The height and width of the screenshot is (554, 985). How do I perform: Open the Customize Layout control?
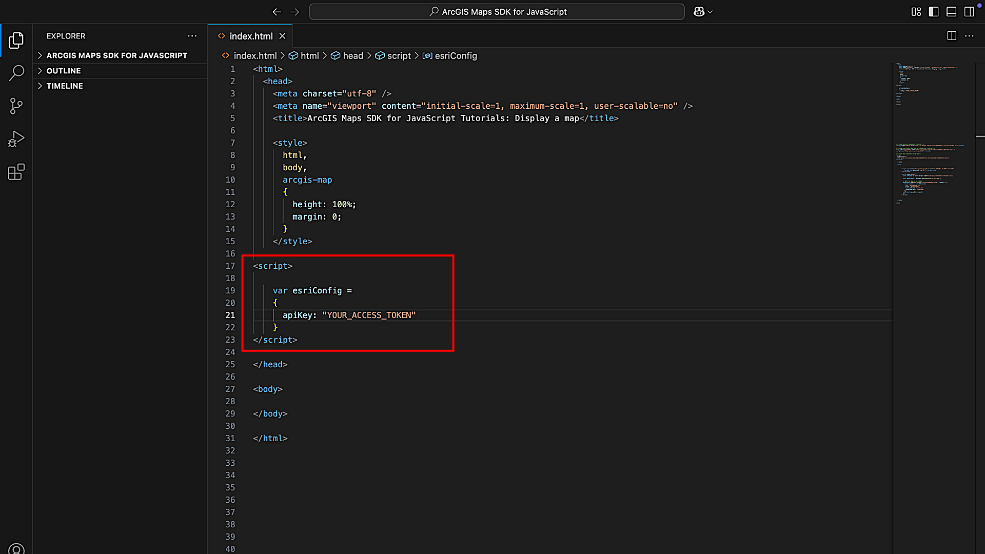point(916,11)
